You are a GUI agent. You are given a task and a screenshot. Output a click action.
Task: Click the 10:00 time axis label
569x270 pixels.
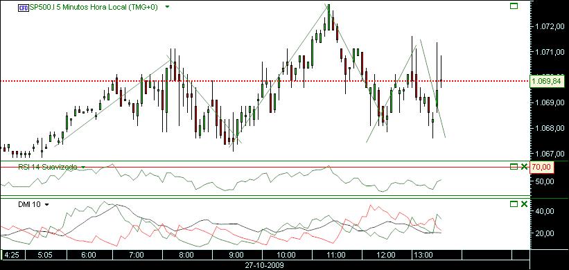pyautogui.click(x=286, y=255)
